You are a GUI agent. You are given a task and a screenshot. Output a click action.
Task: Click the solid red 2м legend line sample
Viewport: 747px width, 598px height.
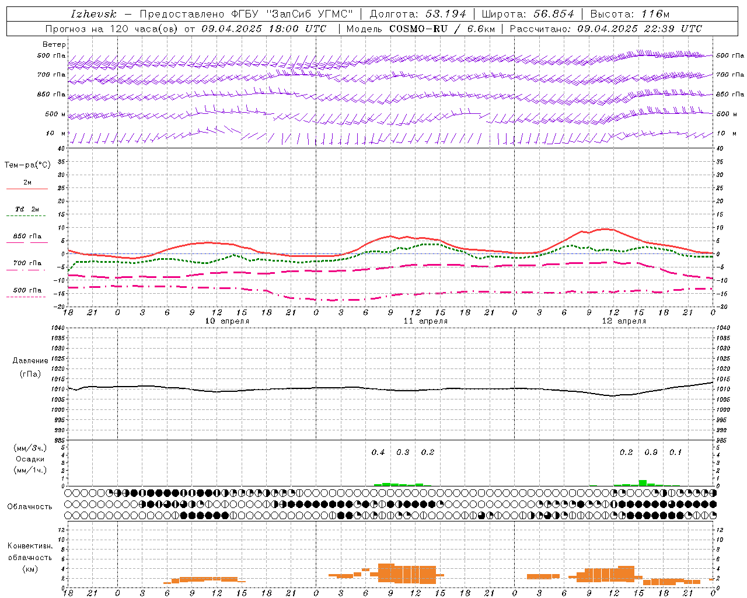[x=27, y=189]
